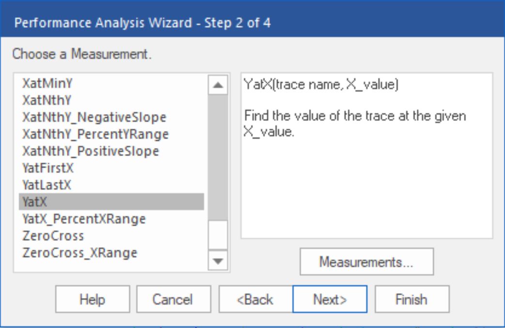Go back with the <Back button
The image size is (505, 328).
[x=255, y=299]
